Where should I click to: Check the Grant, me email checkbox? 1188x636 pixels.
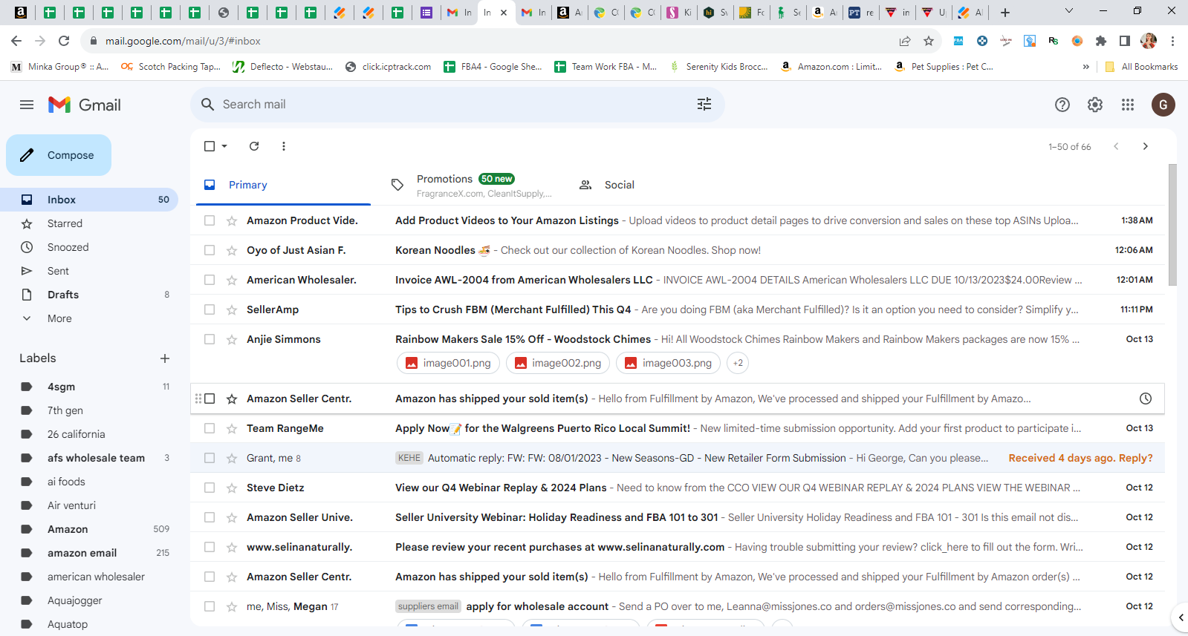click(210, 458)
